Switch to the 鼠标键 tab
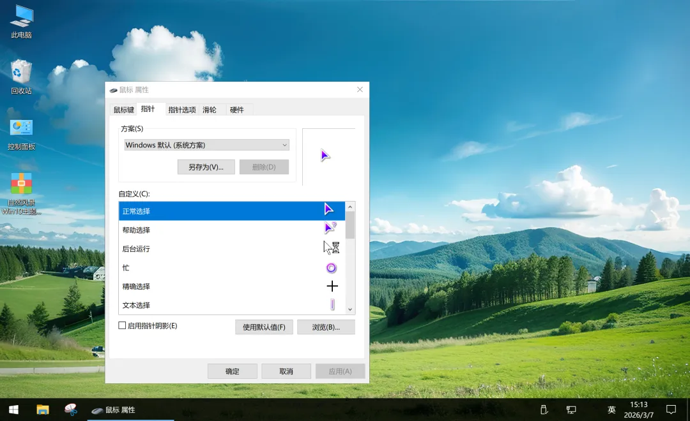 (124, 110)
